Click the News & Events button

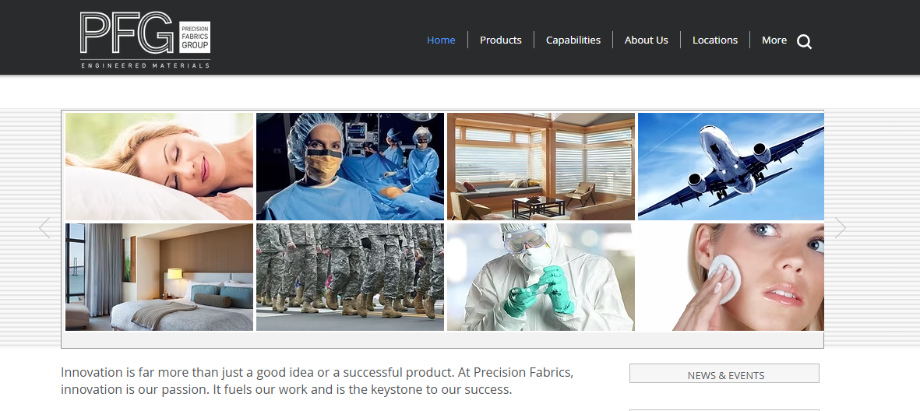[x=724, y=374]
